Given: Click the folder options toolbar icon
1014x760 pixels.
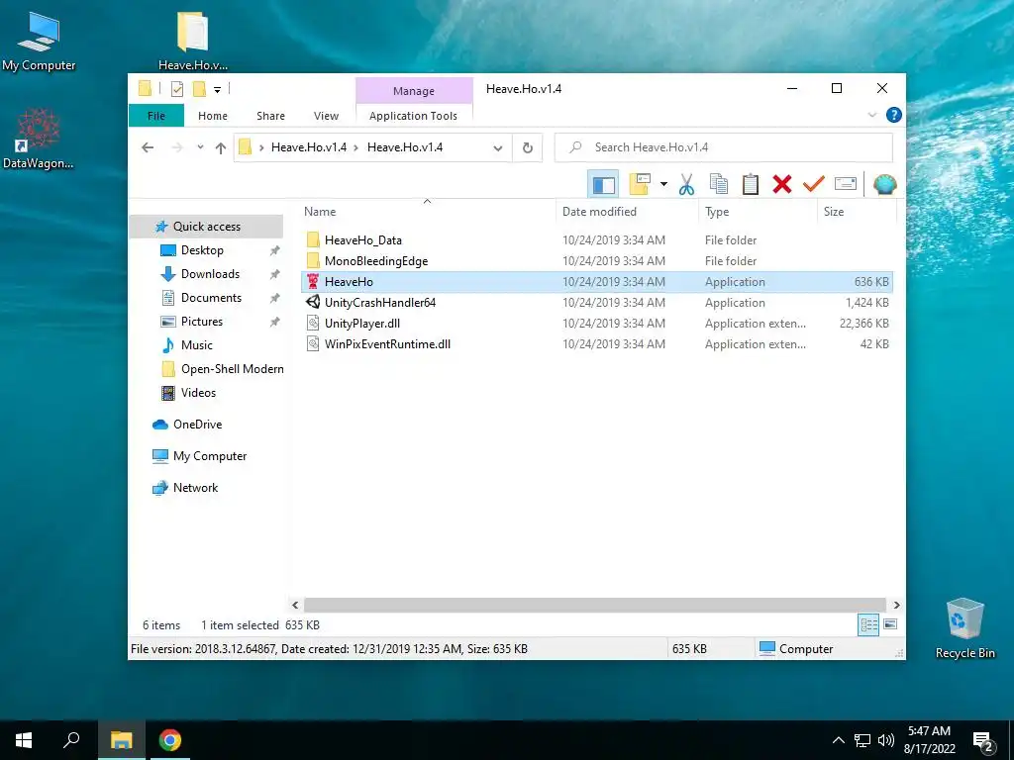Looking at the screenshot, I should pyautogui.click(x=640, y=185).
